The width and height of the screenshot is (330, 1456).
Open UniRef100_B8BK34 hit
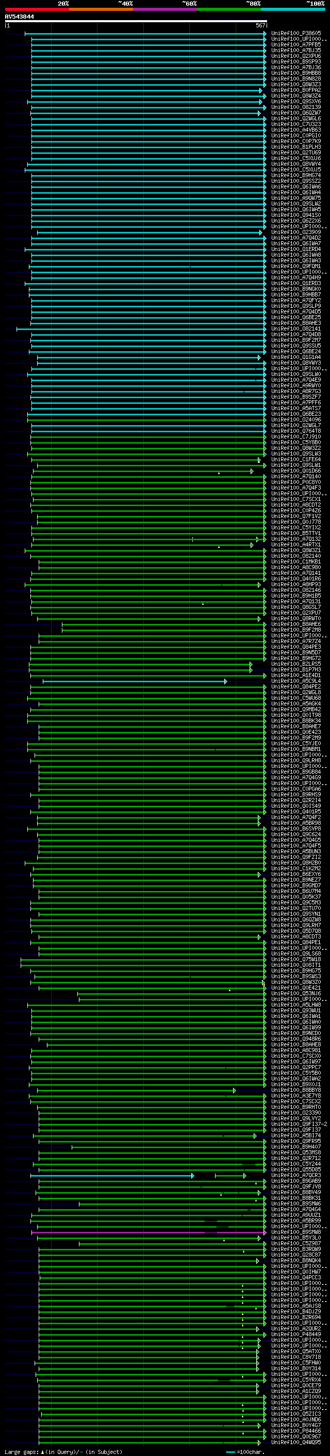tap(295, 721)
